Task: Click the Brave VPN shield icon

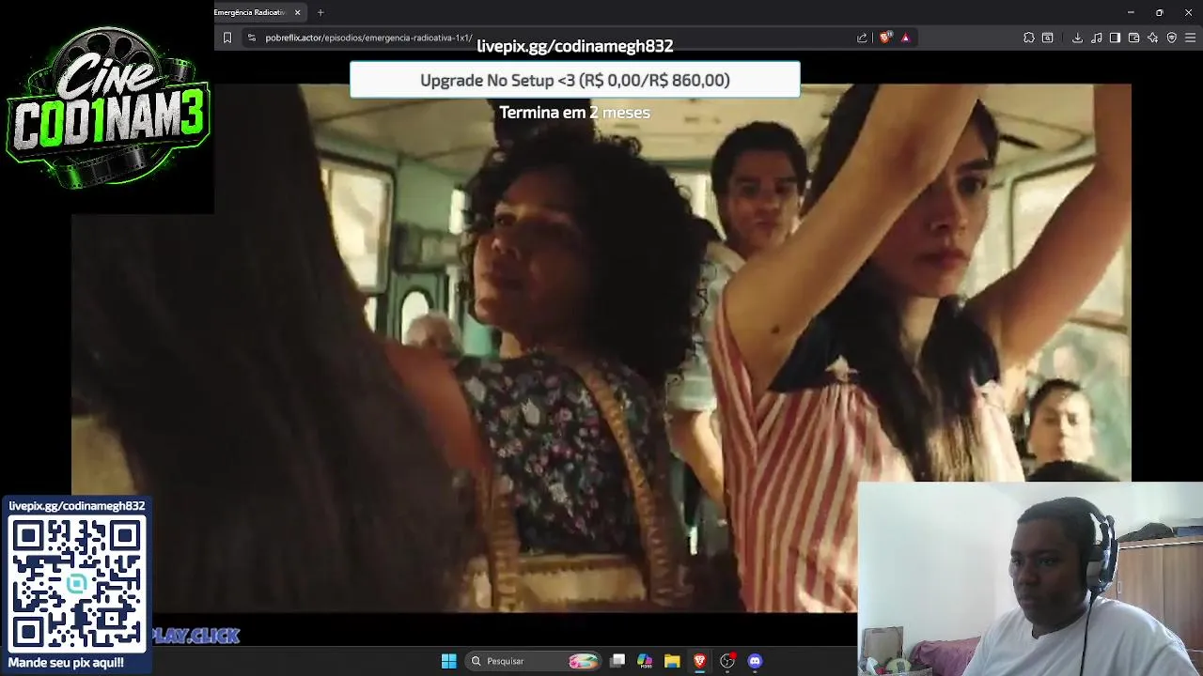Action: point(1171,38)
